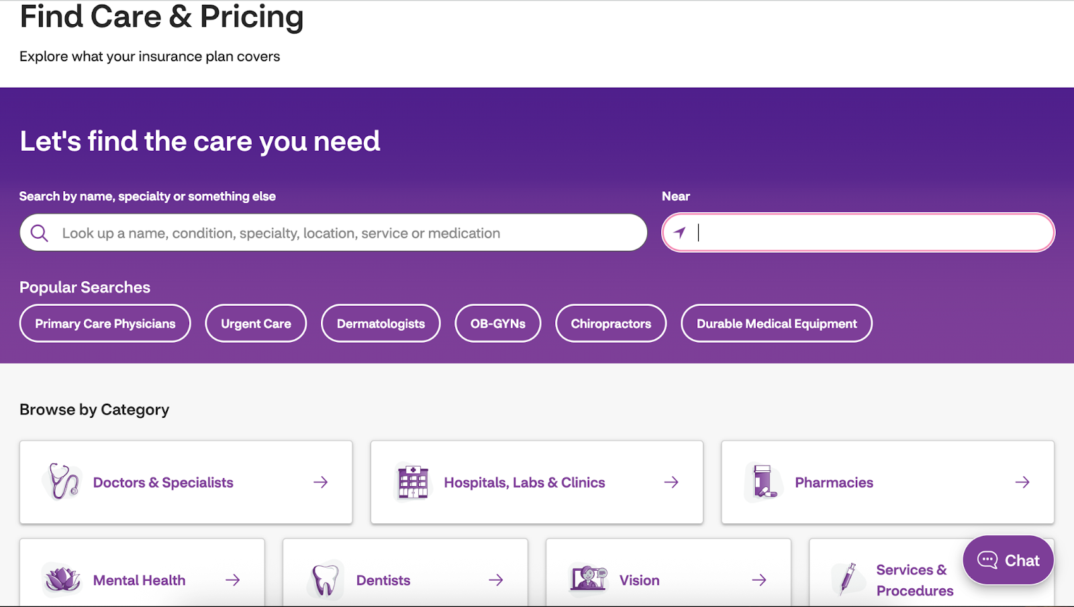Click the tooth Dentists icon

point(326,580)
